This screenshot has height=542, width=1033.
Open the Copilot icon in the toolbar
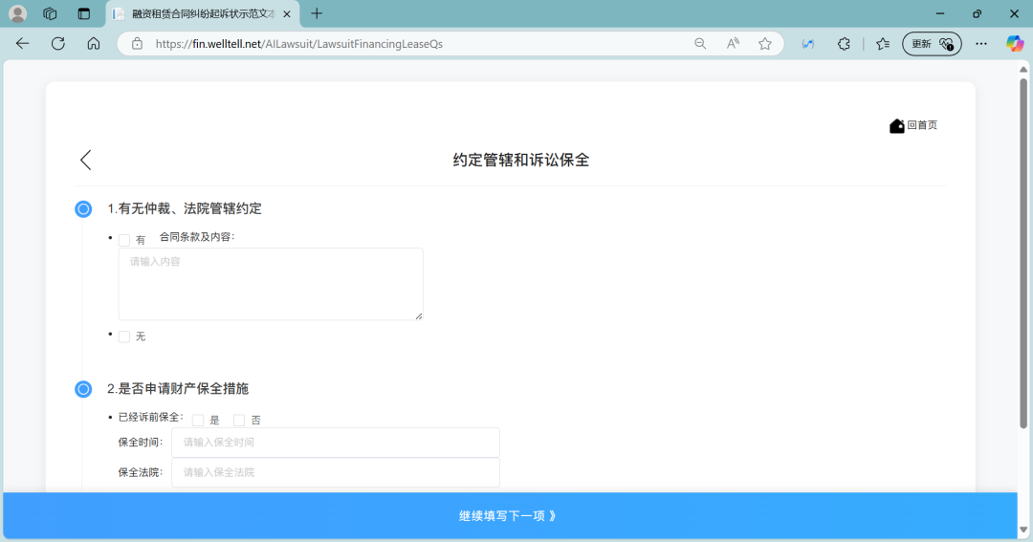tap(1015, 43)
